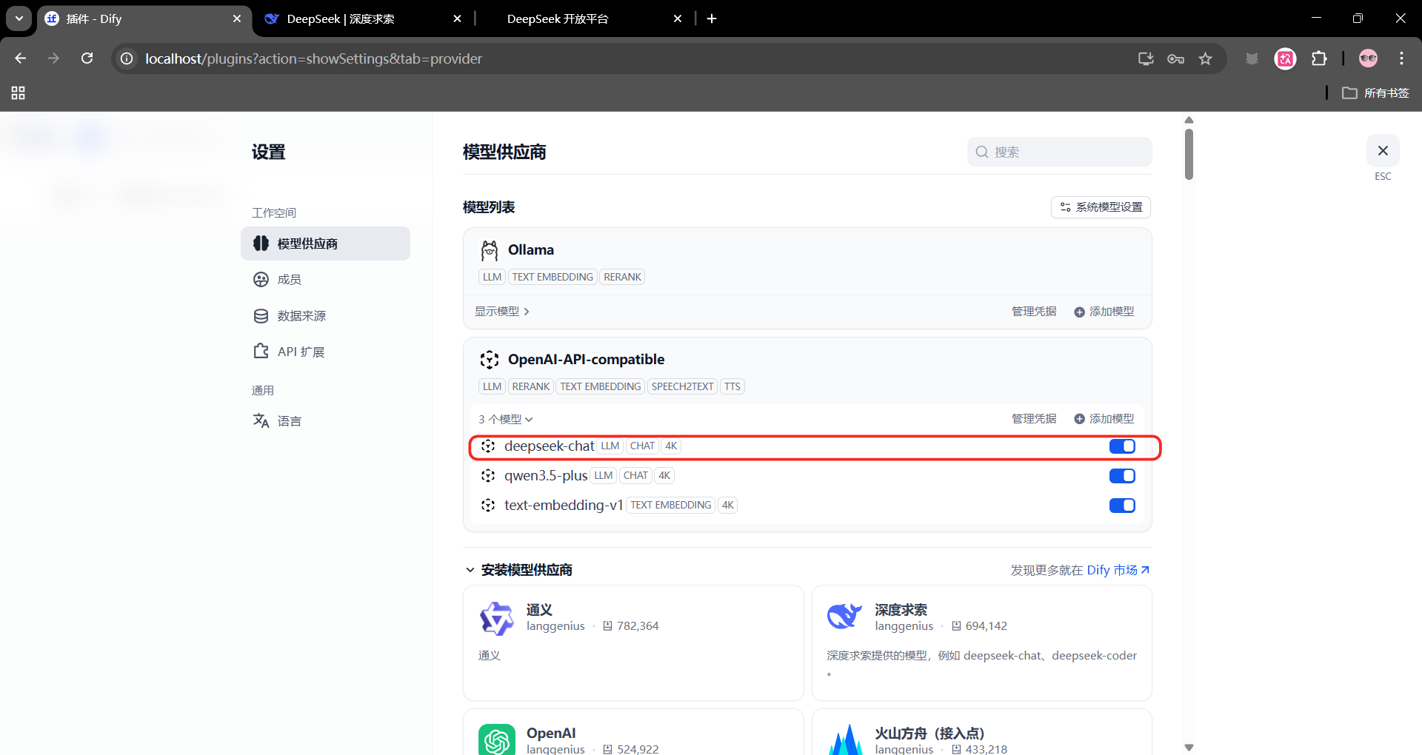Click the plus icon of OpenAI-API-compatible 添加模型

(1079, 419)
